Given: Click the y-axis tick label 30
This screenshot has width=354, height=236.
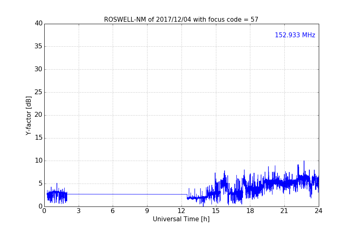Looking at the screenshot, I should (39, 69).
